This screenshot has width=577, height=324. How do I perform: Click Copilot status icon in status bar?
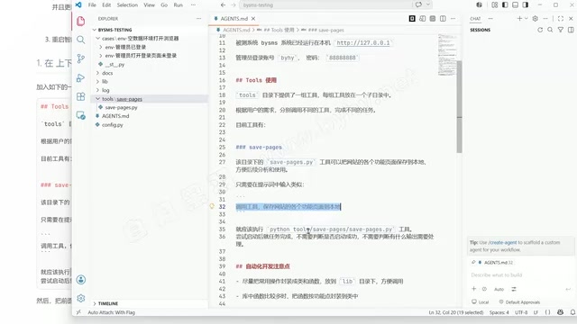560,312
